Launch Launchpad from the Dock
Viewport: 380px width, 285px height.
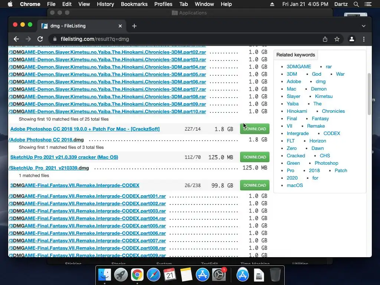point(121,275)
